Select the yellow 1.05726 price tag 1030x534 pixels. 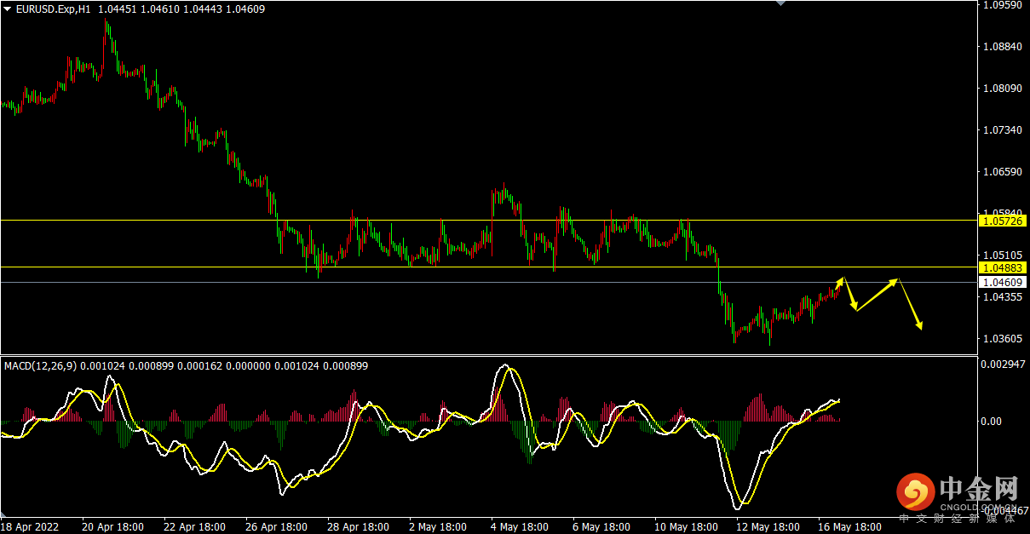coord(1003,221)
